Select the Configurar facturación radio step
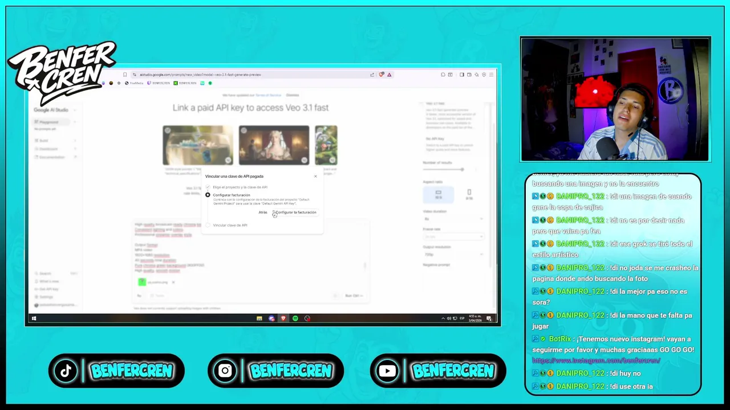Image resolution: width=730 pixels, height=410 pixels. pyautogui.click(x=208, y=195)
